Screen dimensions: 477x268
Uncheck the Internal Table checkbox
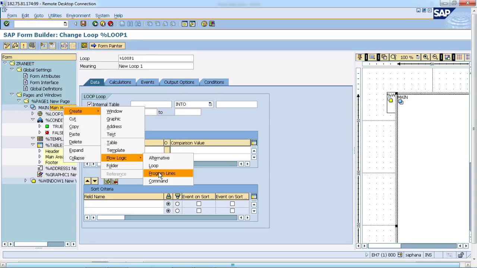pos(89,105)
